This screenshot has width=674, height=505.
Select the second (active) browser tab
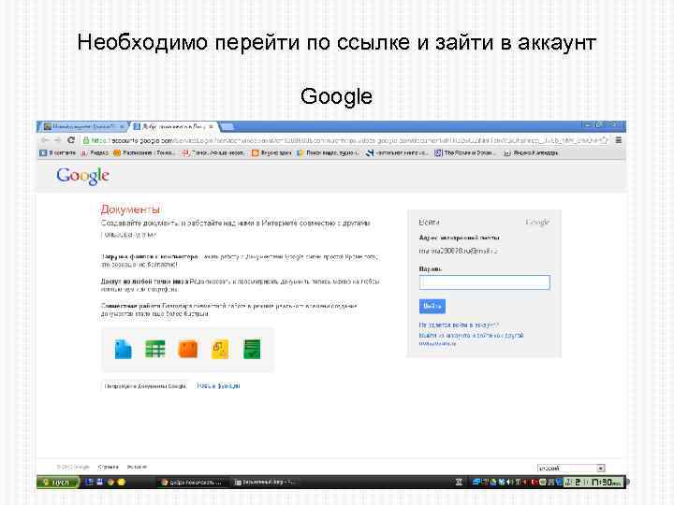[174, 126]
